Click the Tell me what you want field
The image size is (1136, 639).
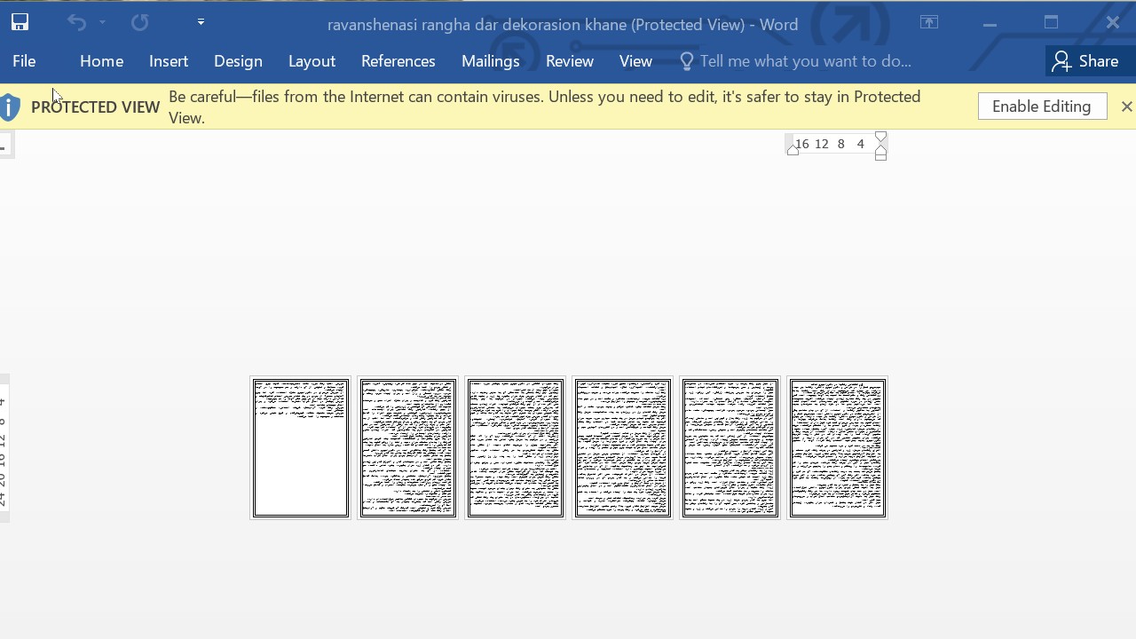[805, 61]
